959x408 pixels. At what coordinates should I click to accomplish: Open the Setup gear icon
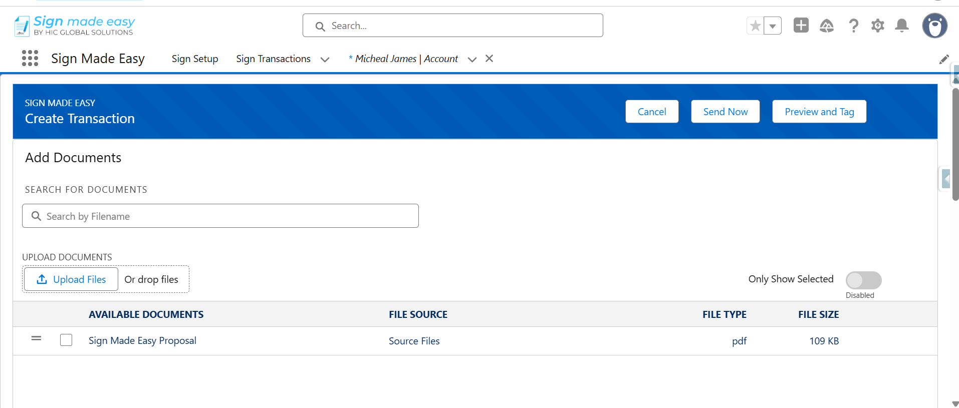click(877, 26)
